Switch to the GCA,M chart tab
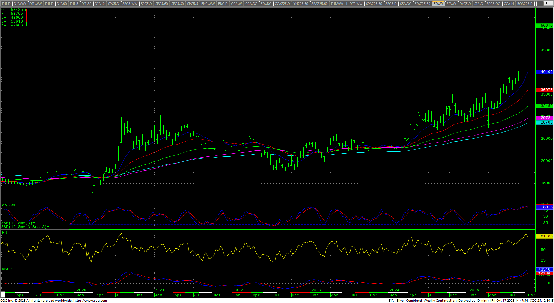The height and width of the screenshot is (303, 554). [x=509, y=4]
